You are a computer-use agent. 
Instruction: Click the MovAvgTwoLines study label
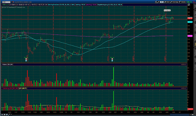61,5
